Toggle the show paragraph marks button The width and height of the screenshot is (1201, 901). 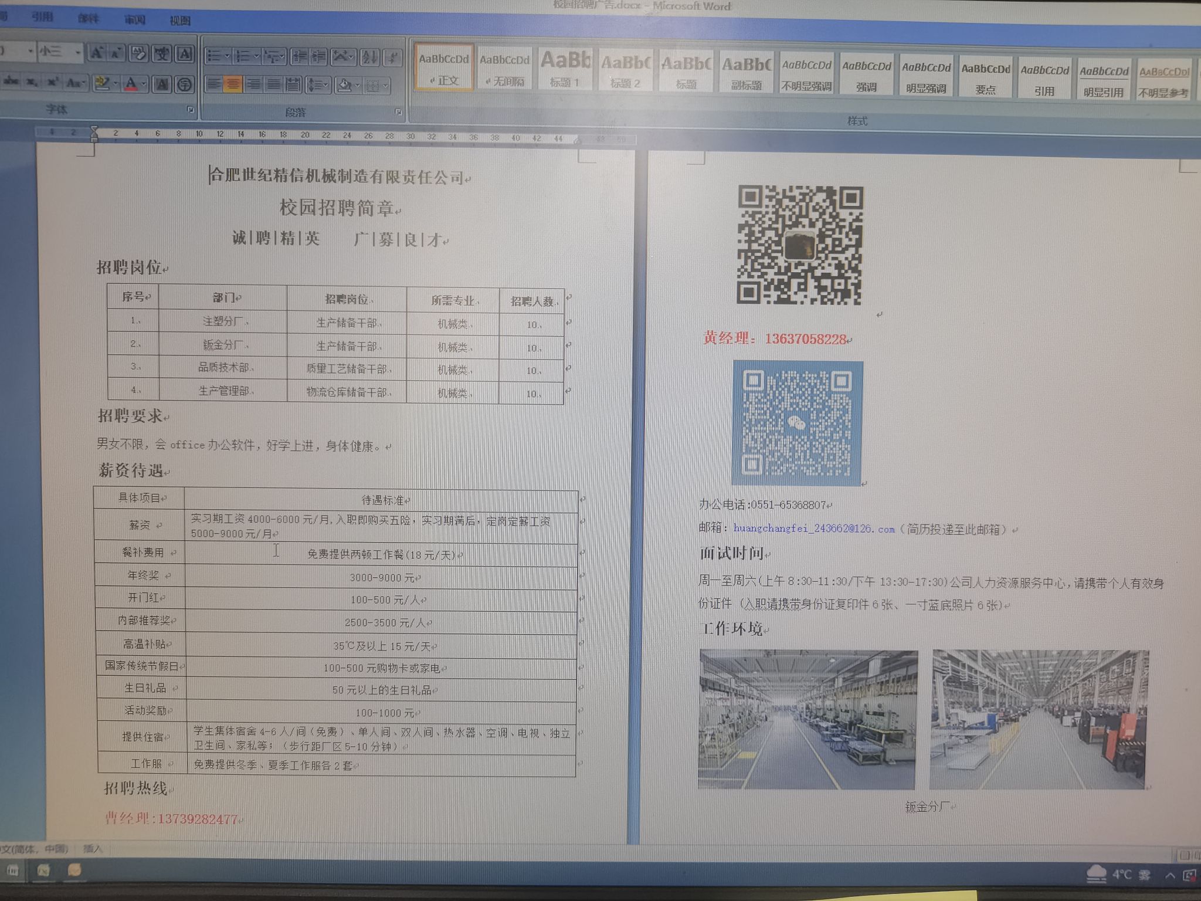point(393,57)
